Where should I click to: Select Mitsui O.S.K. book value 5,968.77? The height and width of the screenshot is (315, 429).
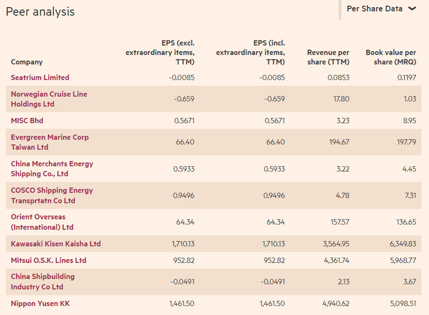(x=403, y=260)
